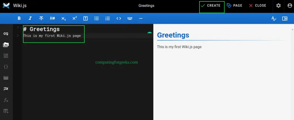Collapse the line 1 fold arrow
Screen dimensions: 294x120
coord(20,28)
